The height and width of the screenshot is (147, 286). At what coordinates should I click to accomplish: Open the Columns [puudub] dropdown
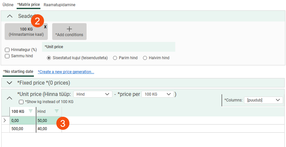263,100
